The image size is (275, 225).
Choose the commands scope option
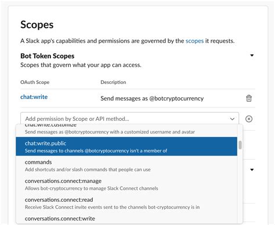126,165
